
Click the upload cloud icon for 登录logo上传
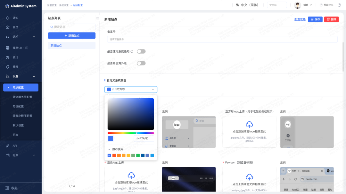pyautogui.click(x=131, y=175)
